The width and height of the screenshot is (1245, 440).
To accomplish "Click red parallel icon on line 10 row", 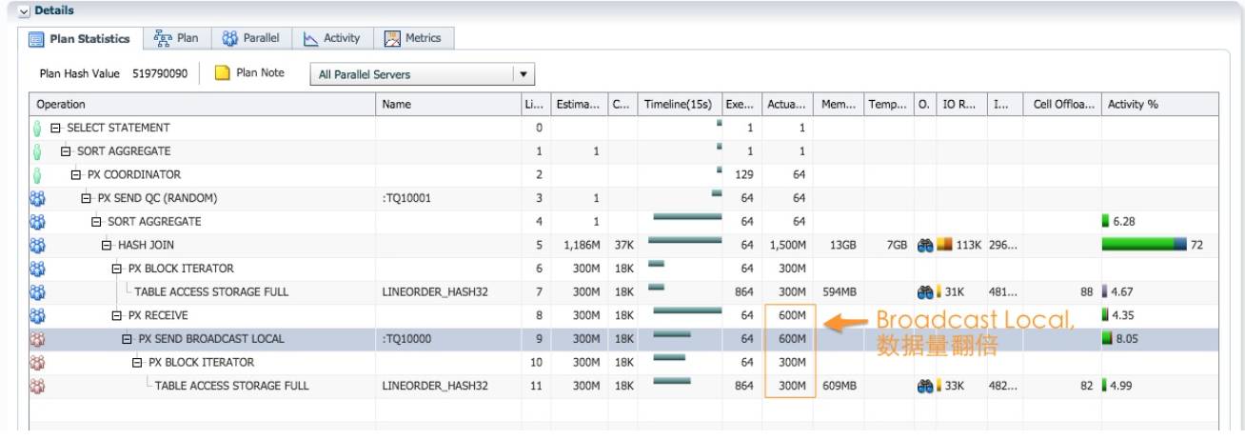I will (x=38, y=363).
